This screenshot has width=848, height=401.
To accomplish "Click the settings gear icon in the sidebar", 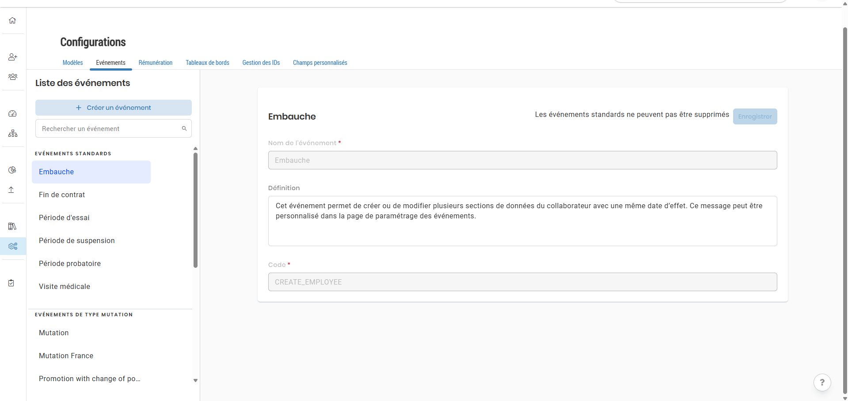I will 13,246.
